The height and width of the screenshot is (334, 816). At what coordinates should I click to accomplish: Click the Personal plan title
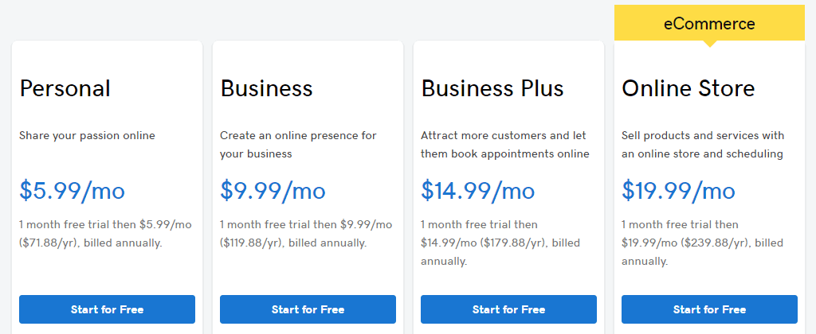65,89
